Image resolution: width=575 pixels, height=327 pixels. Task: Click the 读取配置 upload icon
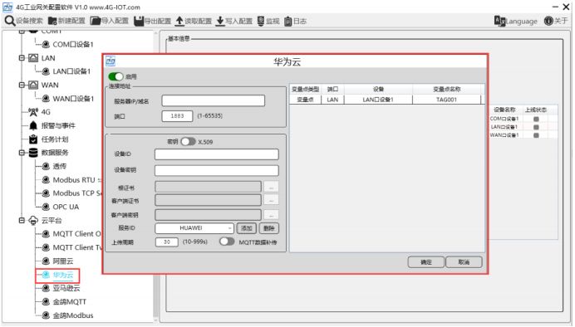pyautogui.click(x=179, y=21)
